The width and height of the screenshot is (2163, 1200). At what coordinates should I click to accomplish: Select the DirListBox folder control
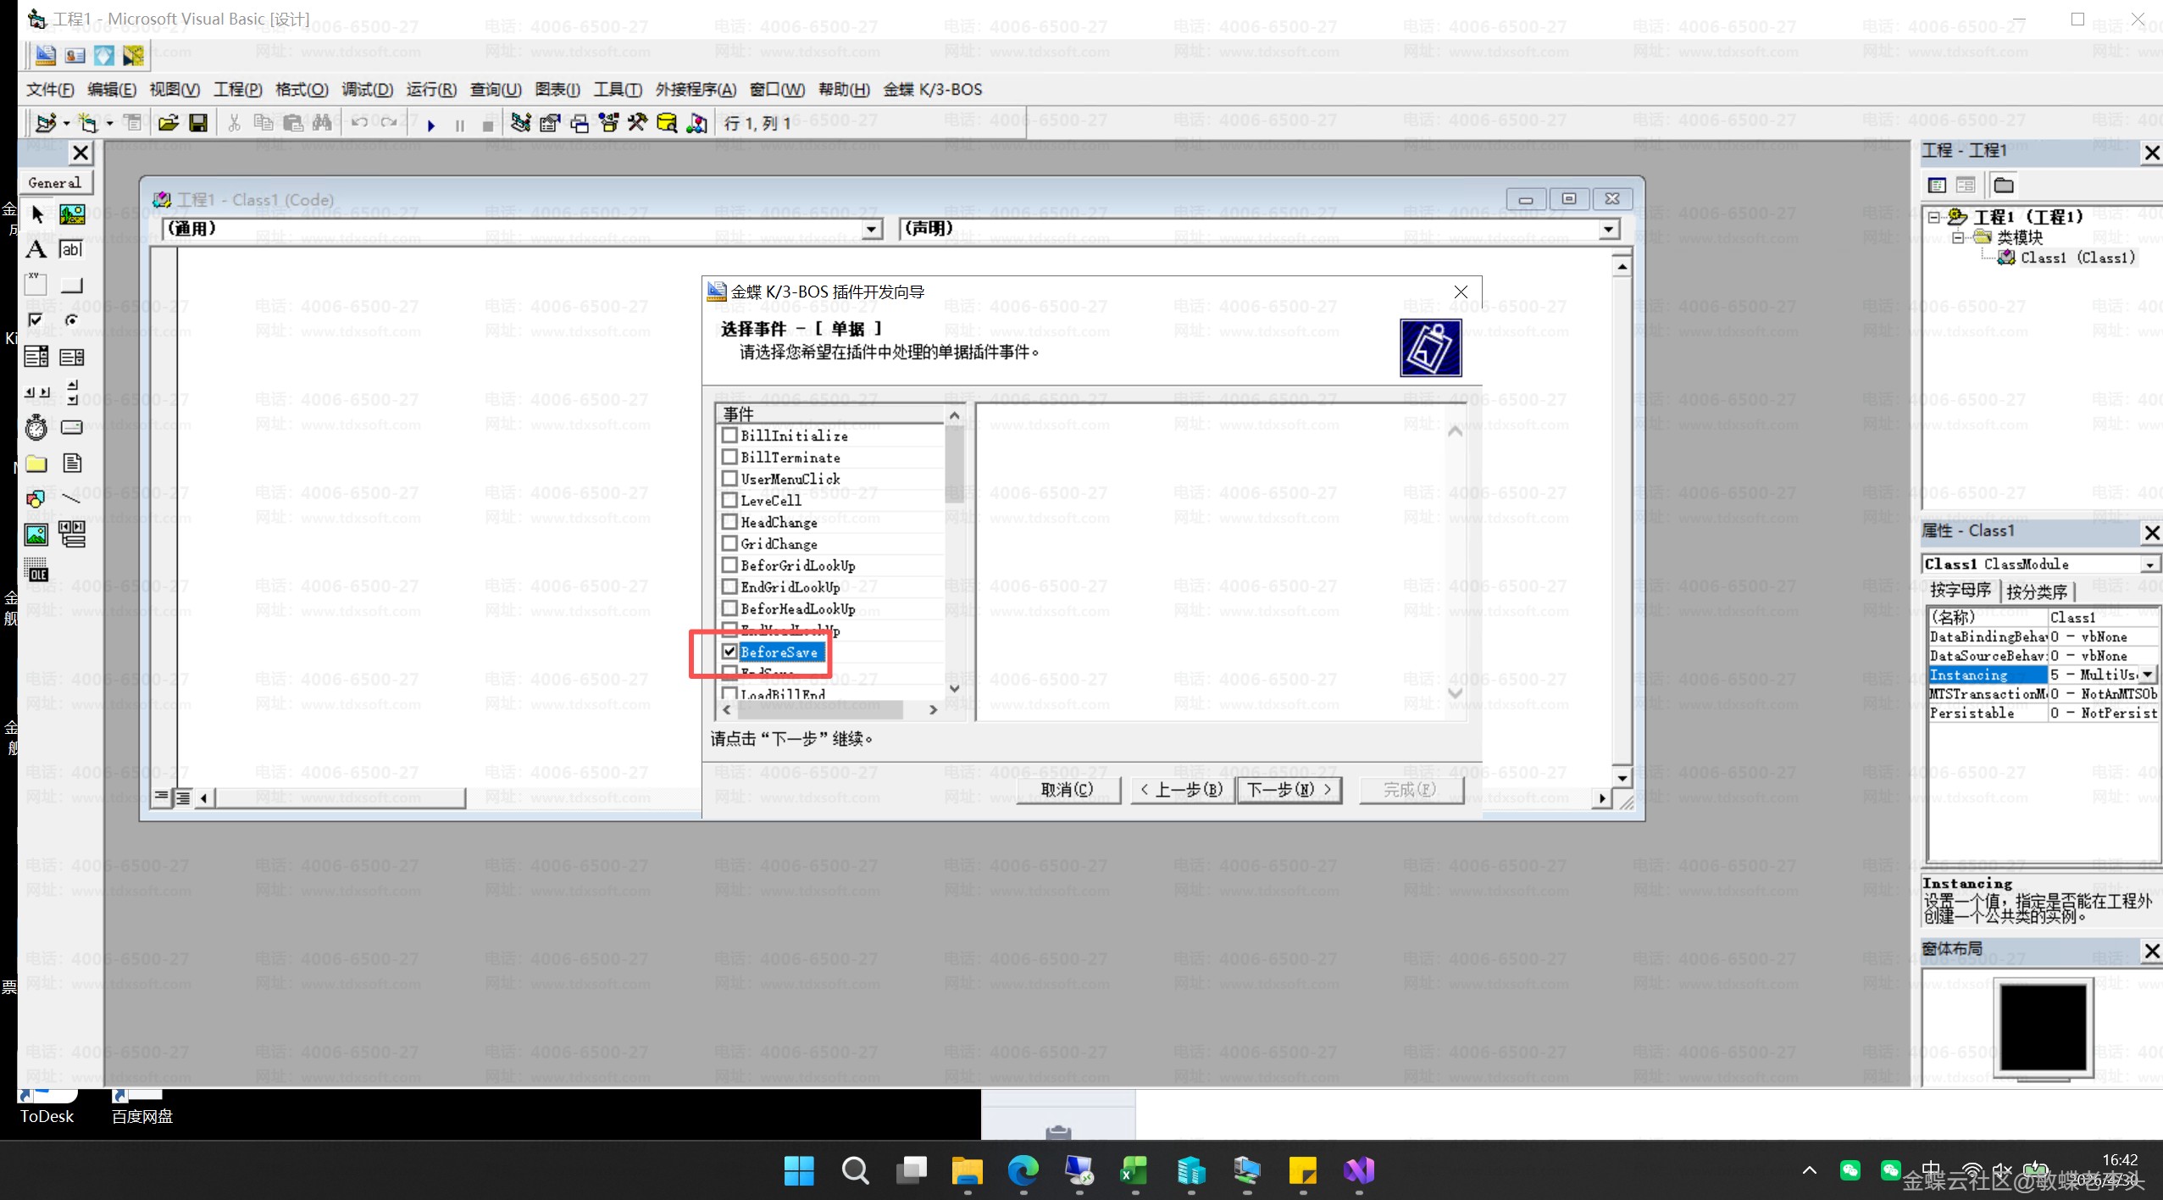[36, 464]
